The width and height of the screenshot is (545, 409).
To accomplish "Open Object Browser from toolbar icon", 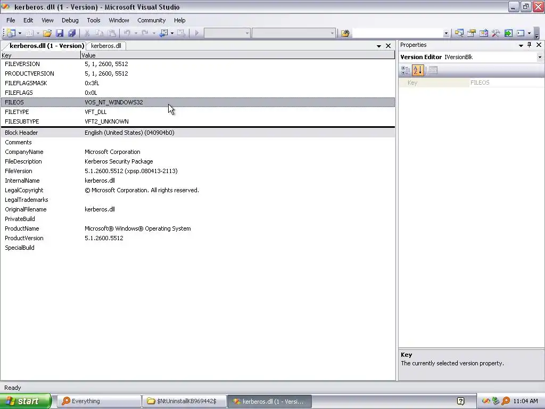I will pos(483,33).
